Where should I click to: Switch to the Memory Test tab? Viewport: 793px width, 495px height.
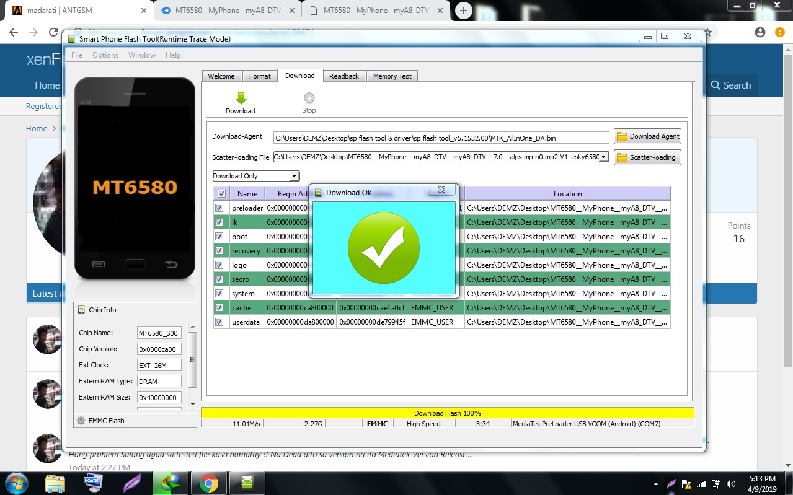coord(392,76)
